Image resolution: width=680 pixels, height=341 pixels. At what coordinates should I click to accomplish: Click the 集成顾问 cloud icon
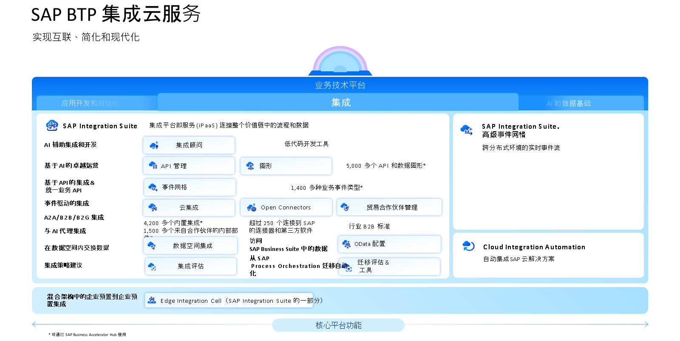154,145
